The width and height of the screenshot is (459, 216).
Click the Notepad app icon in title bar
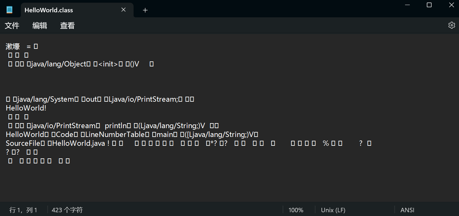(x=9, y=10)
